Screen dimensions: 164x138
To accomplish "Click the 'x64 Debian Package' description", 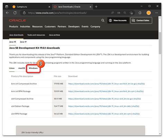I will tap(20, 106).
